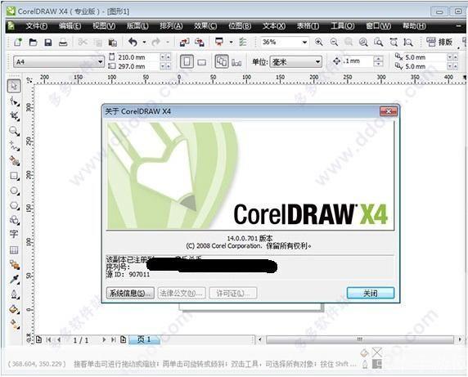Viewport: 468px width, 377px height.
Task: Open the A4 paper size dropdown
Action: click(x=101, y=62)
